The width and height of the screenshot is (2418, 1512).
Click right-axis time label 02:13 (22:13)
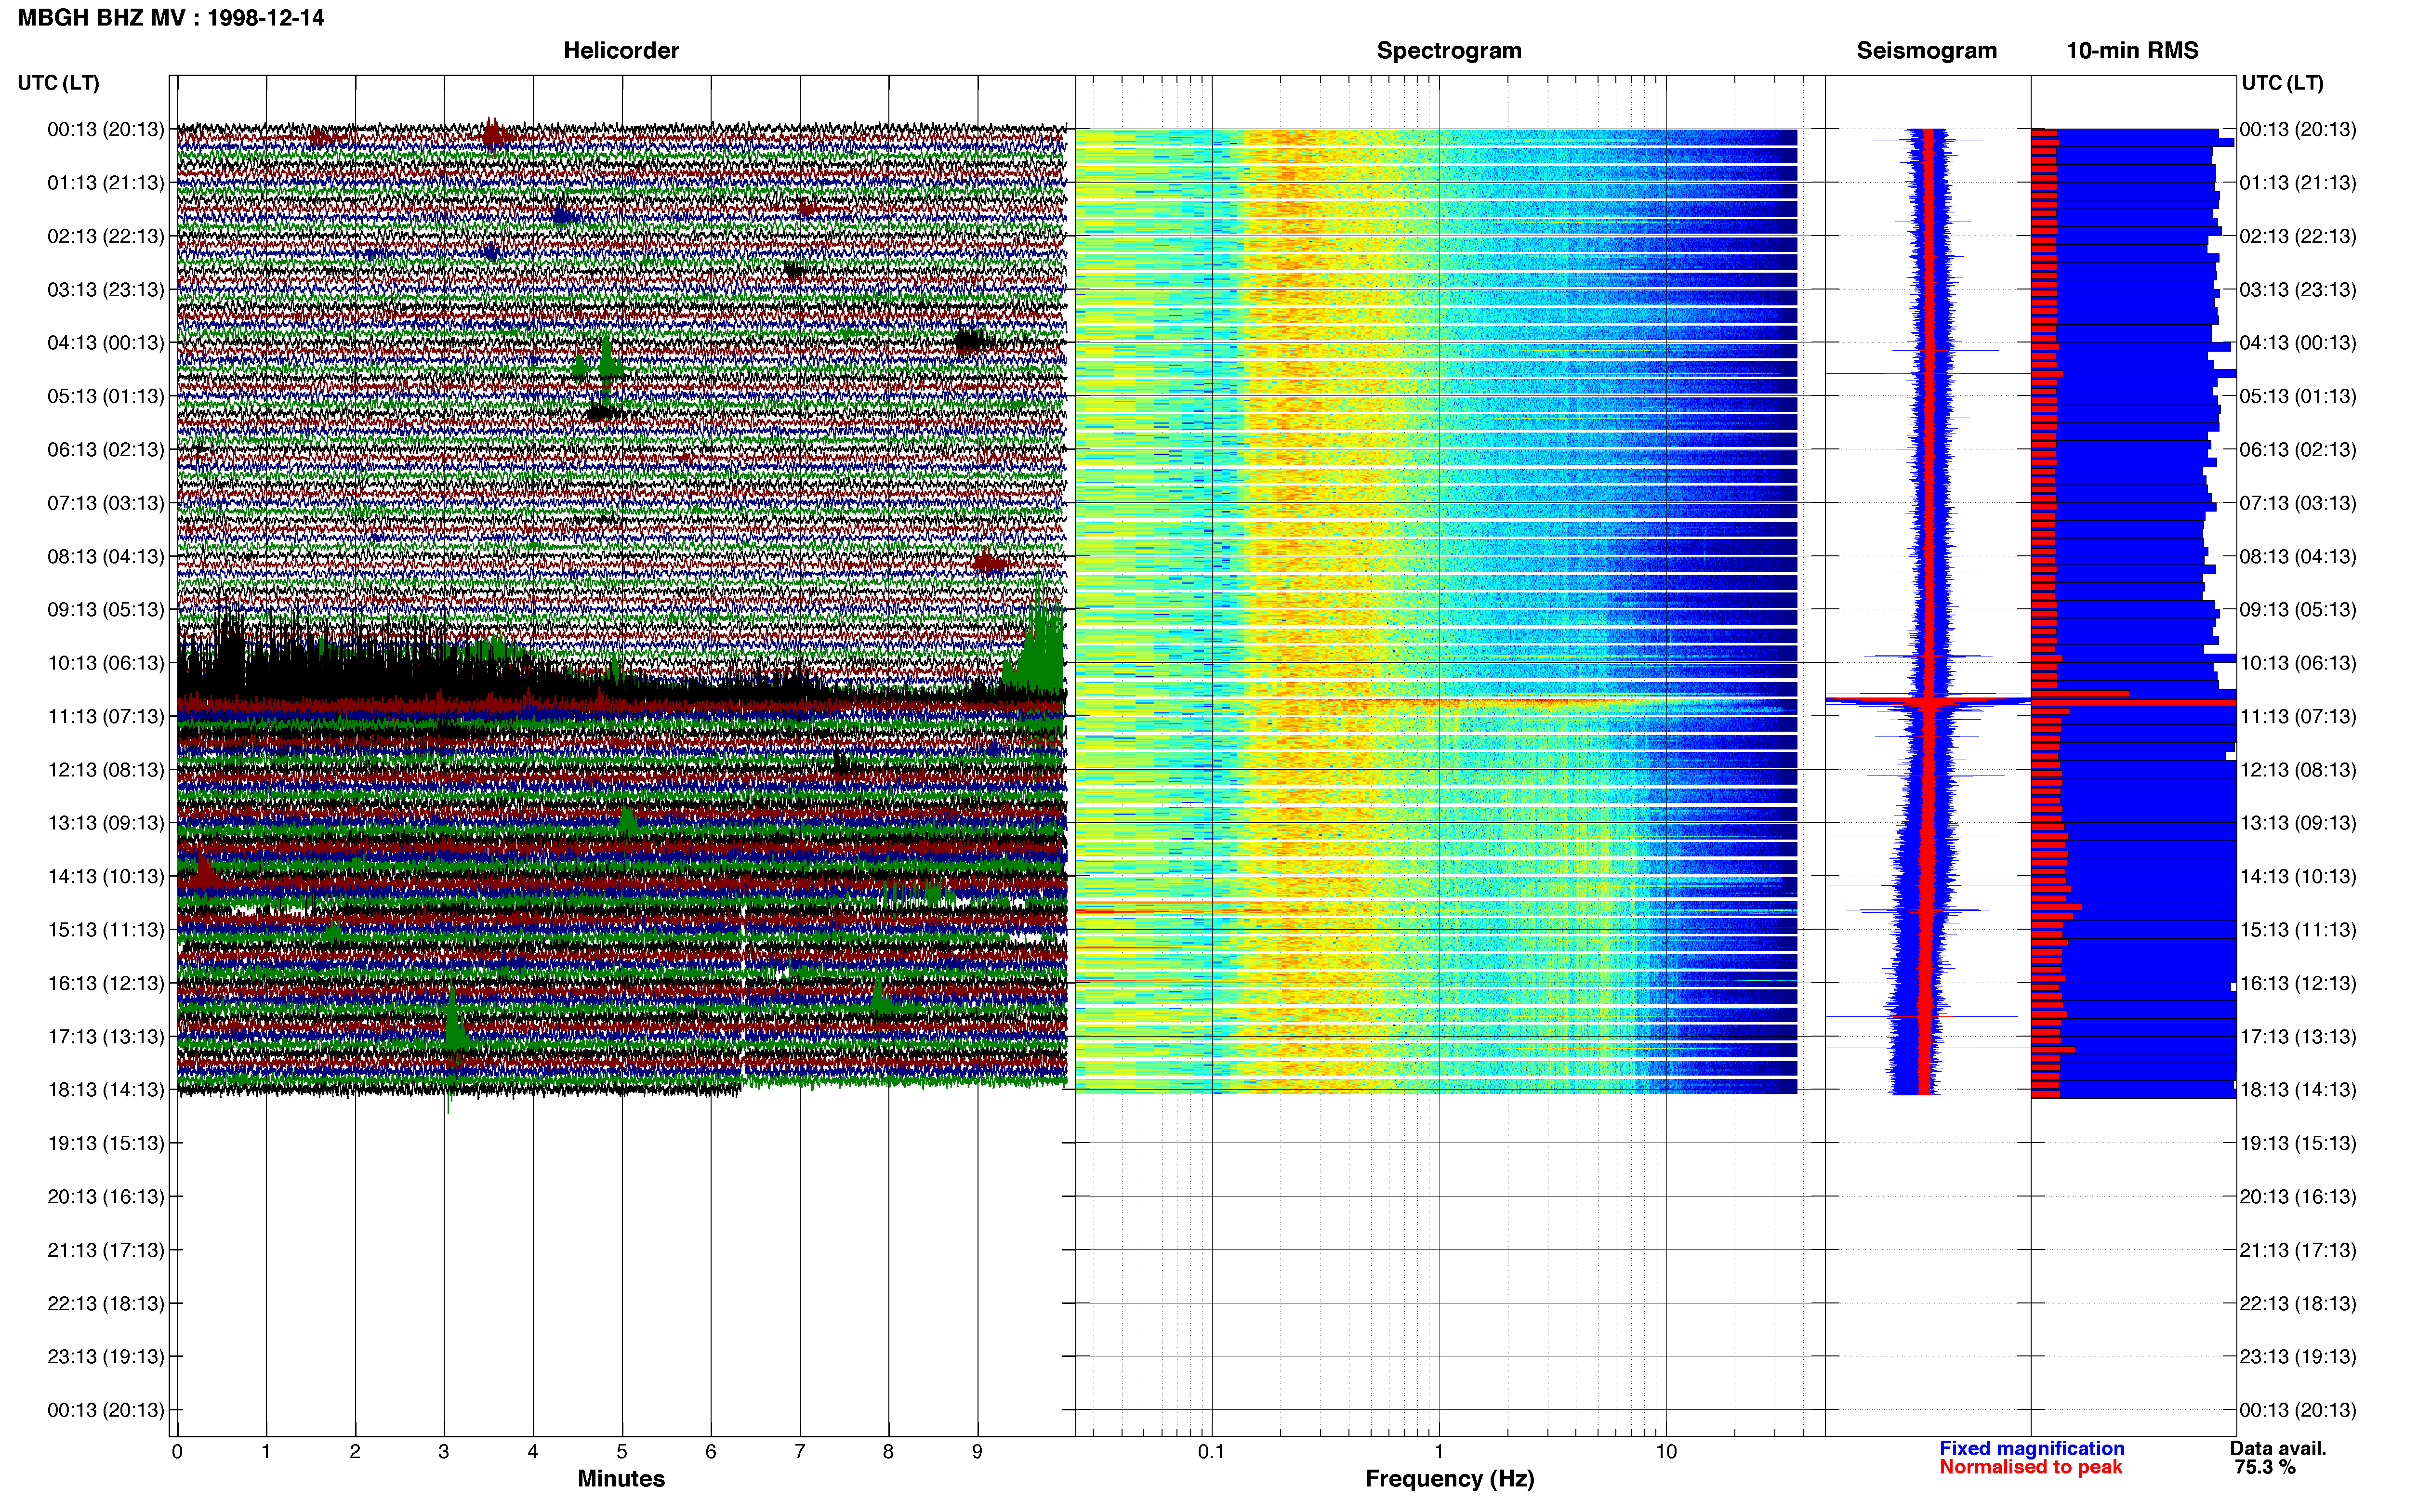(2298, 236)
